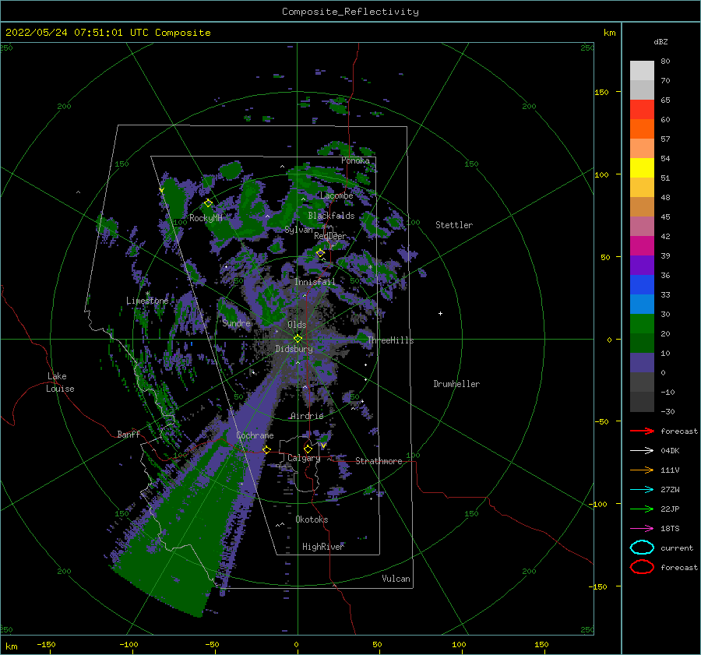Image resolution: width=701 pixels, height=655 pixels.
Task: Click the cyan current ellipse icon
Action: [x=642, y=548]
